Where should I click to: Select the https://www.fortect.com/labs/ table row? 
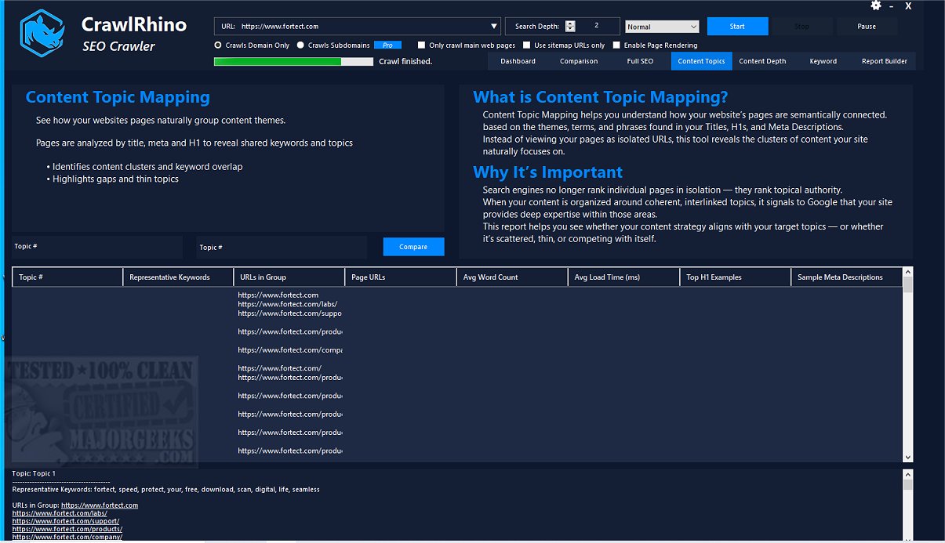(x=288, y=304)
